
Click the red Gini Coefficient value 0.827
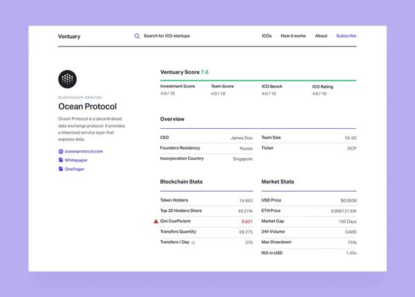(x=247, y=222)
